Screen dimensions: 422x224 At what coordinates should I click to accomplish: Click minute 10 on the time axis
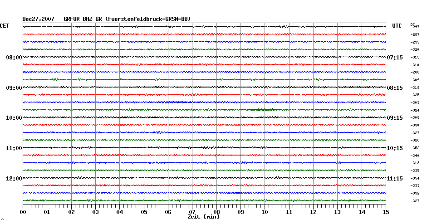coord(265,212)
